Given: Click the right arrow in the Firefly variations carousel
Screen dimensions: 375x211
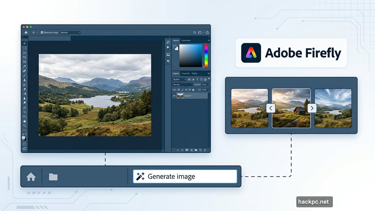Looking at the screenshot, I should [x=312, y=108].
